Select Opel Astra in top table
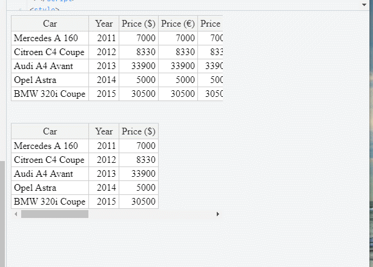This screenshot has width=373, height=267. click(x=50, y=80)
